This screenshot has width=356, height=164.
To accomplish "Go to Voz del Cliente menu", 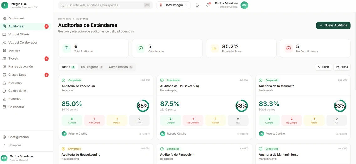I will click(19, 34).
